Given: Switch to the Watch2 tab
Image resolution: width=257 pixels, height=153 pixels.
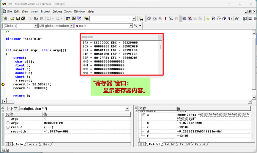Looking at the screenshot, I should click(x=169, y=144).
